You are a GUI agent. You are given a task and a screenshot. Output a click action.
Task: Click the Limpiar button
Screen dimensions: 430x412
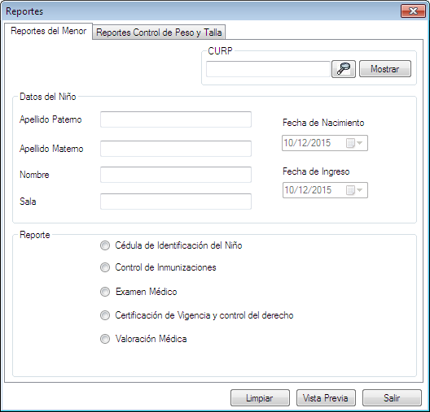click(260, 397)
